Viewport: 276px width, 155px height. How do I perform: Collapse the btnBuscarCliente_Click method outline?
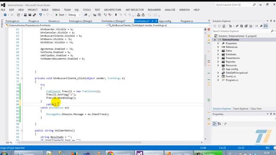click(x=22, y=78)
